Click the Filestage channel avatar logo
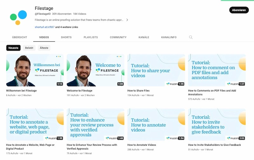This screenshot has width=254, height=160. click(18, 17)
